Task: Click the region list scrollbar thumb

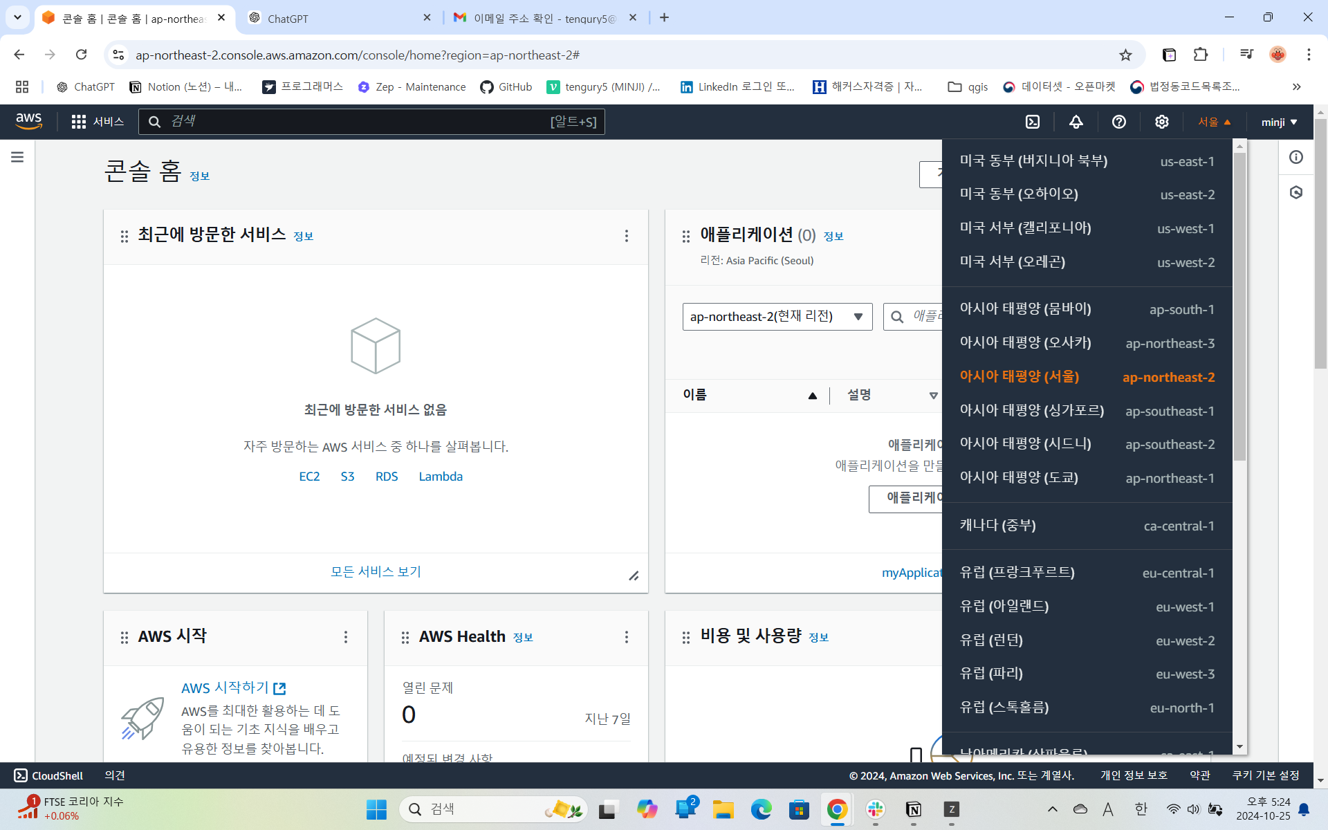Action: point(1239,306)
